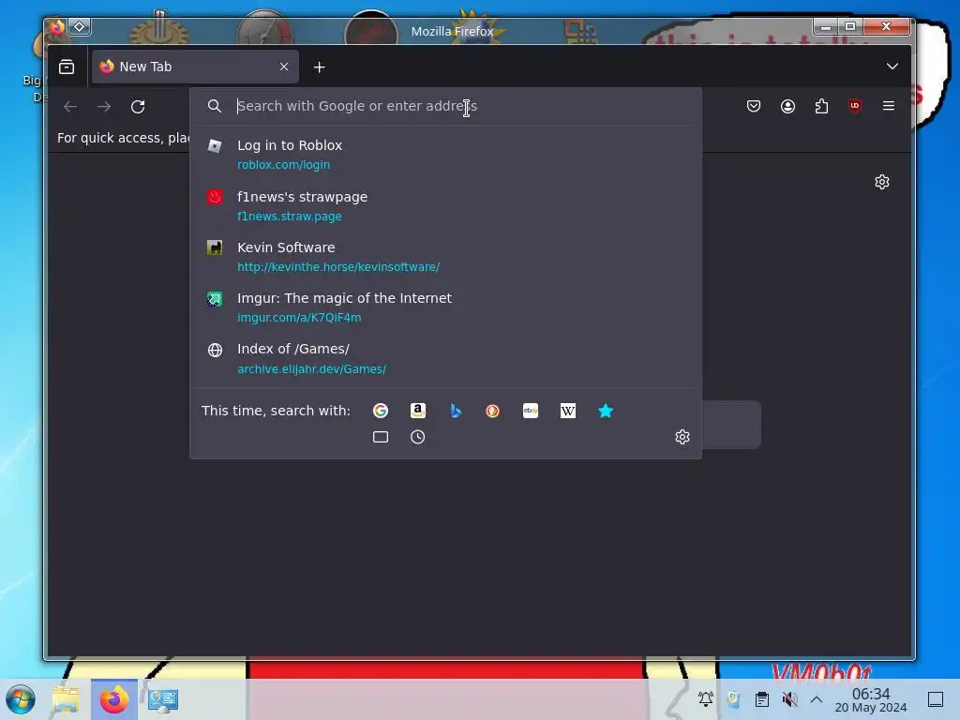960x720 pixels.
Task: Toggle the on-all-desktops titlebar icon
Action: click(x=80, y=26)
